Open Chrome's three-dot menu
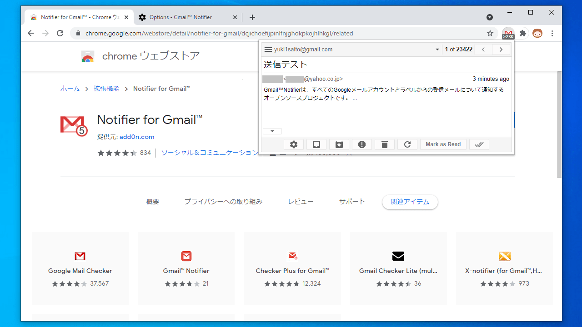This screenshot has width=582, height=327. [552, 33]
